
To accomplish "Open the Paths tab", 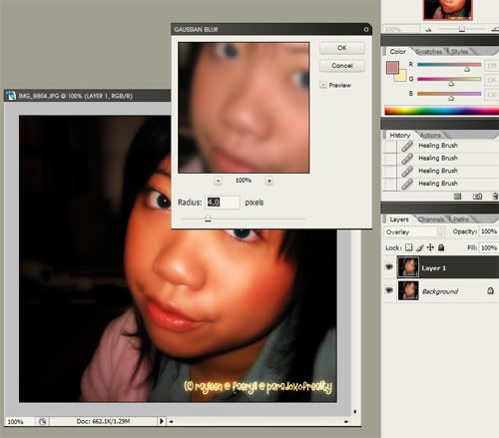I will pyautogui.click(x=461, y=219).
